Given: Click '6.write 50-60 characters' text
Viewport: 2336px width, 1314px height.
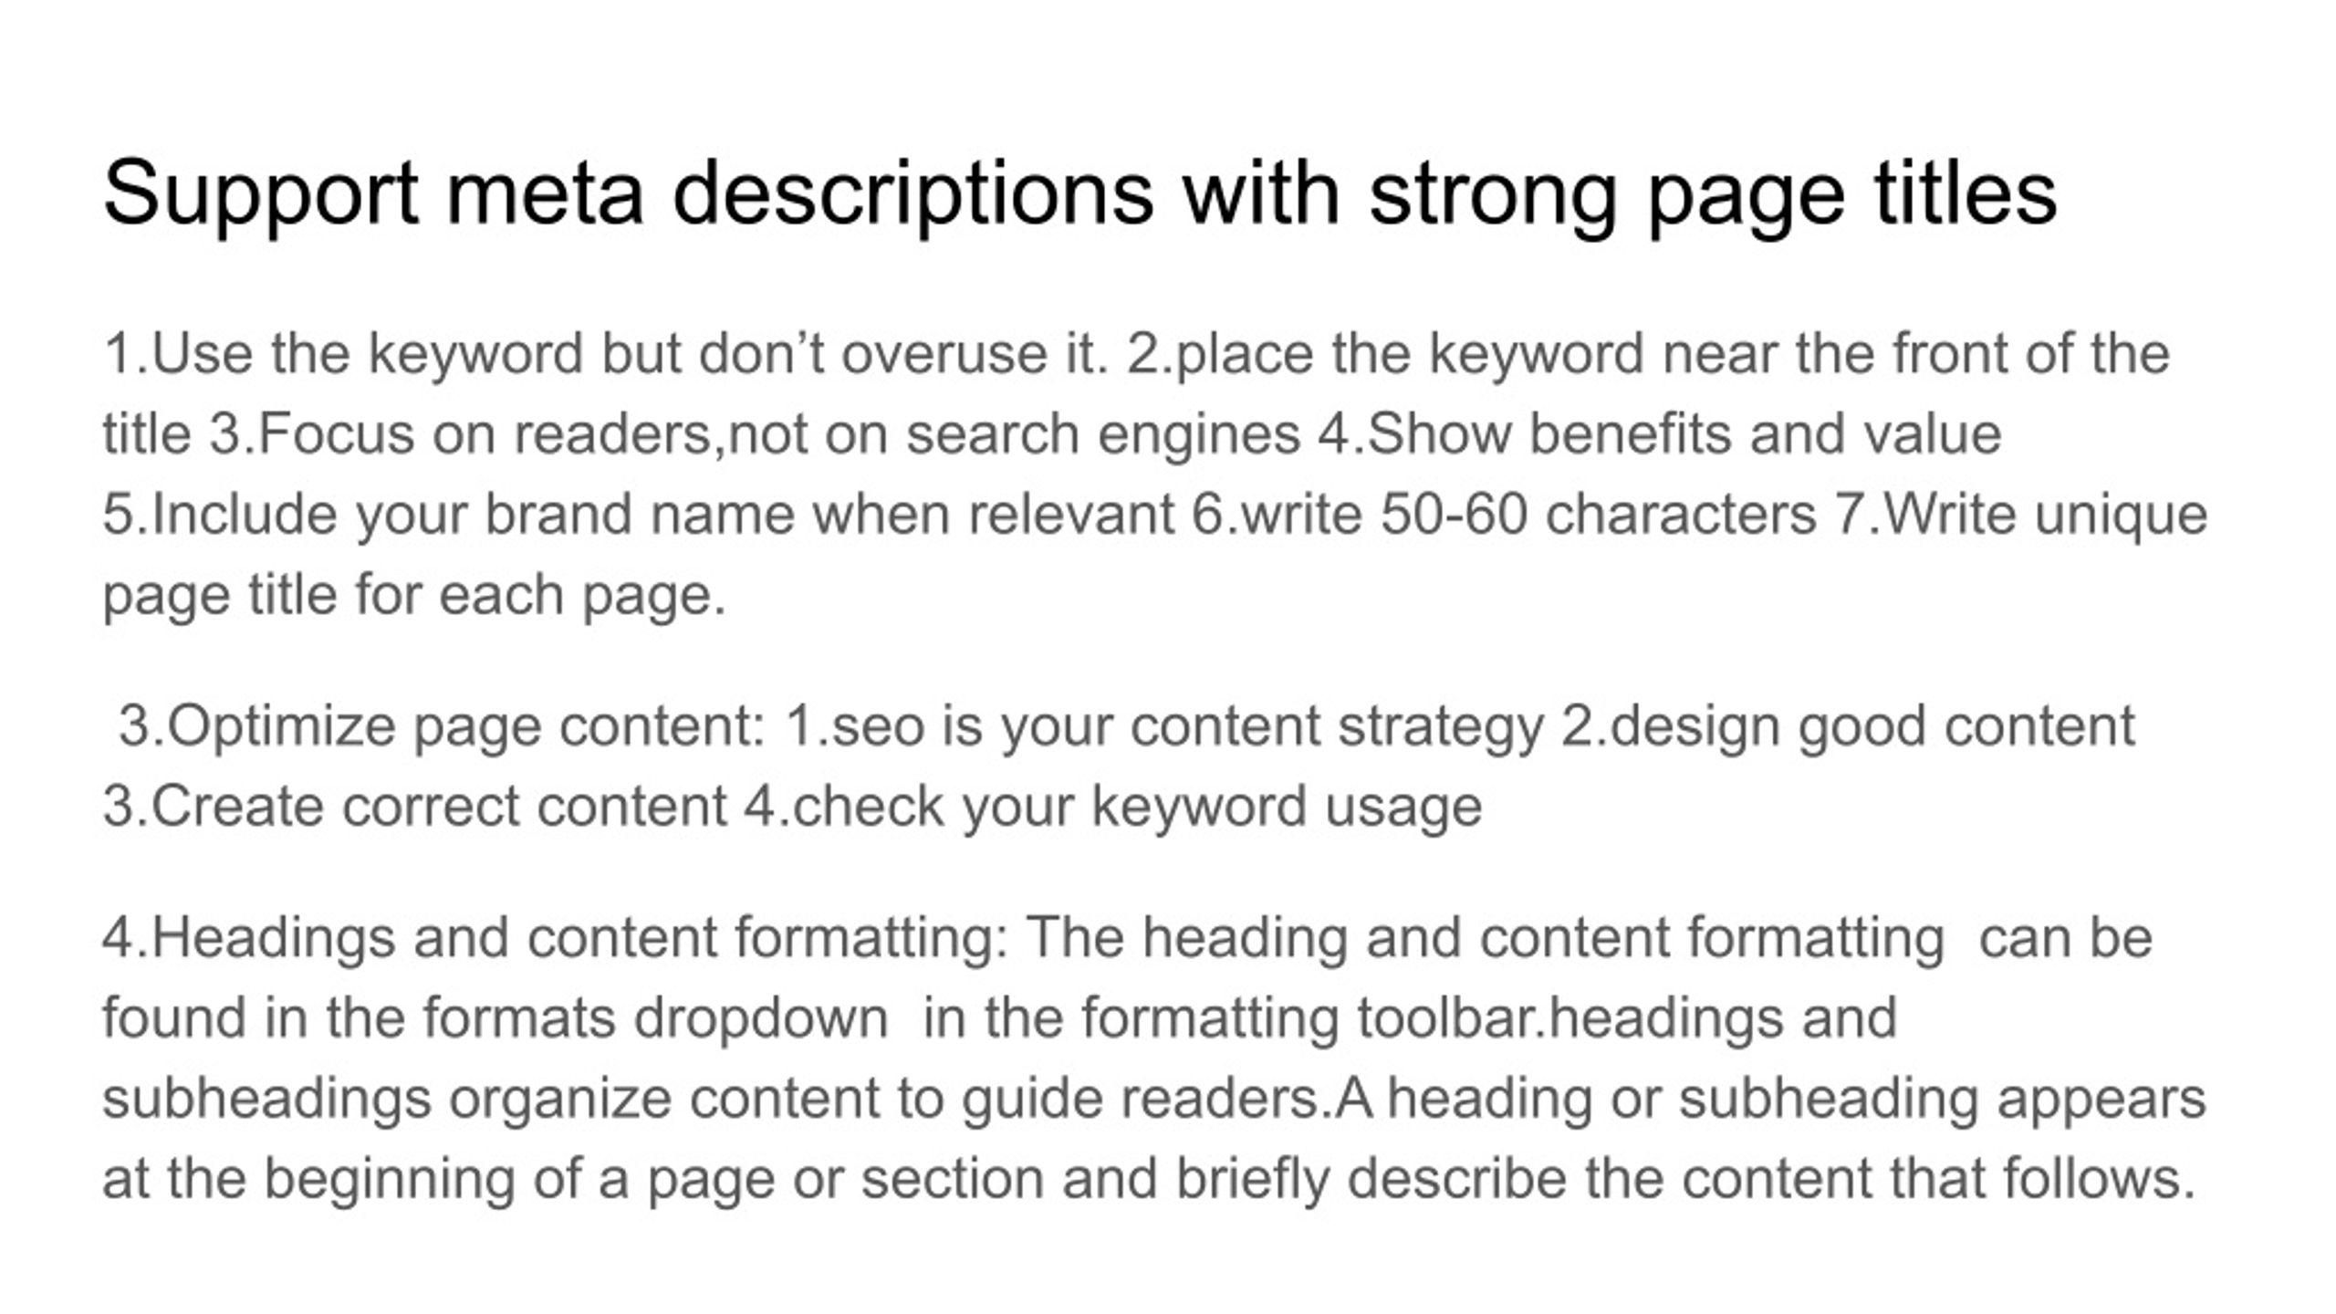Looking at the screenshot, I should [1505, 515].
